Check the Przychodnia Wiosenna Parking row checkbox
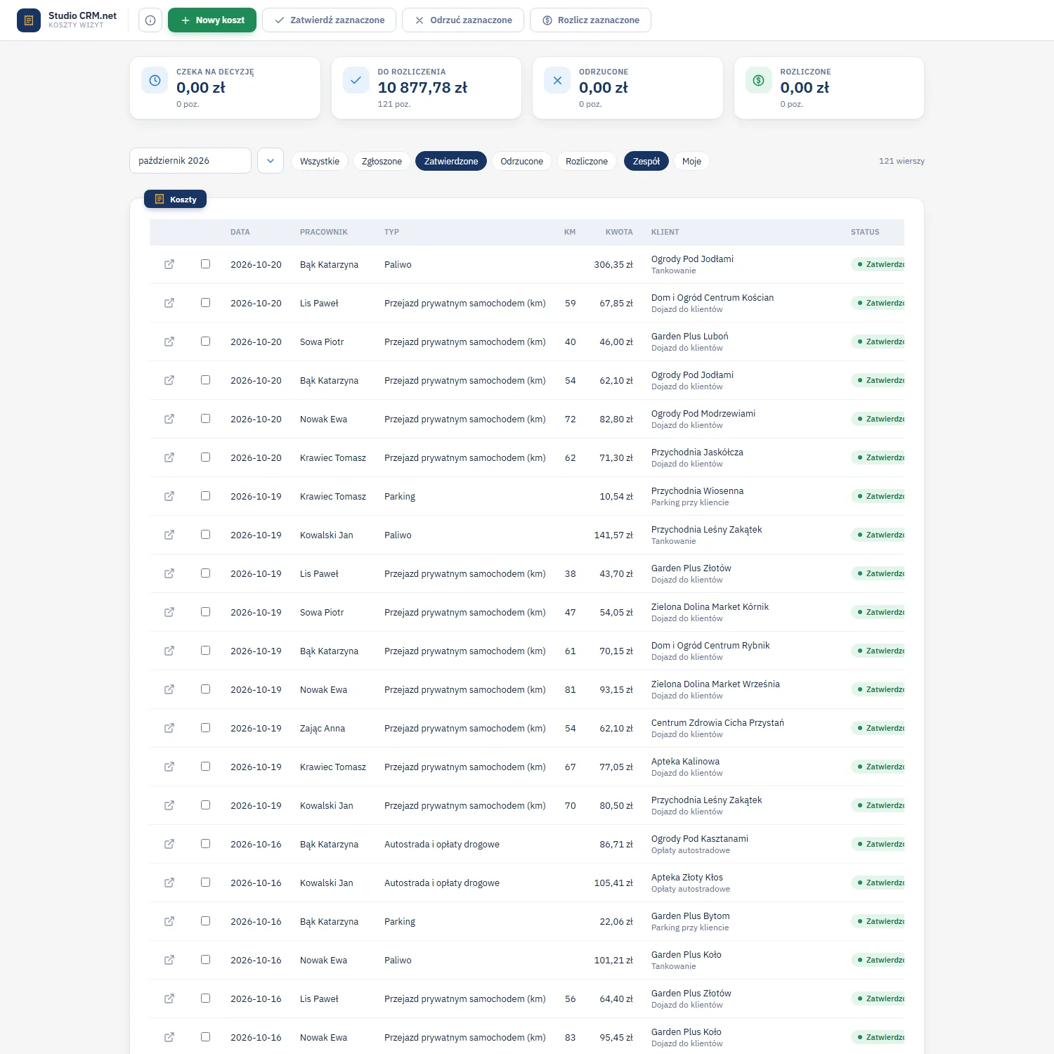Screen dimensions: 1054x1054 205,496
